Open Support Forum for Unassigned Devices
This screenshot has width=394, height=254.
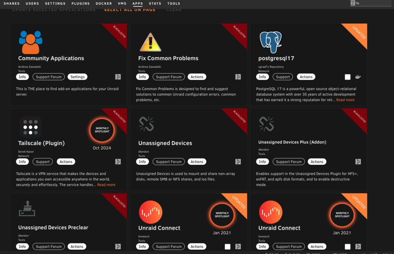pyautogui.click(x=169, y=162)
